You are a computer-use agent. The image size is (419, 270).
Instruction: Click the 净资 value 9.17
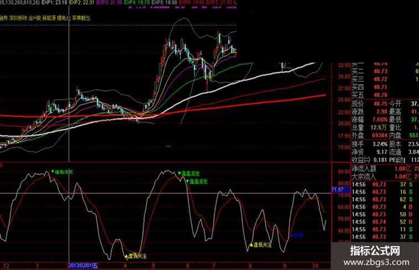pyautogui.click(x=382, y=152)
